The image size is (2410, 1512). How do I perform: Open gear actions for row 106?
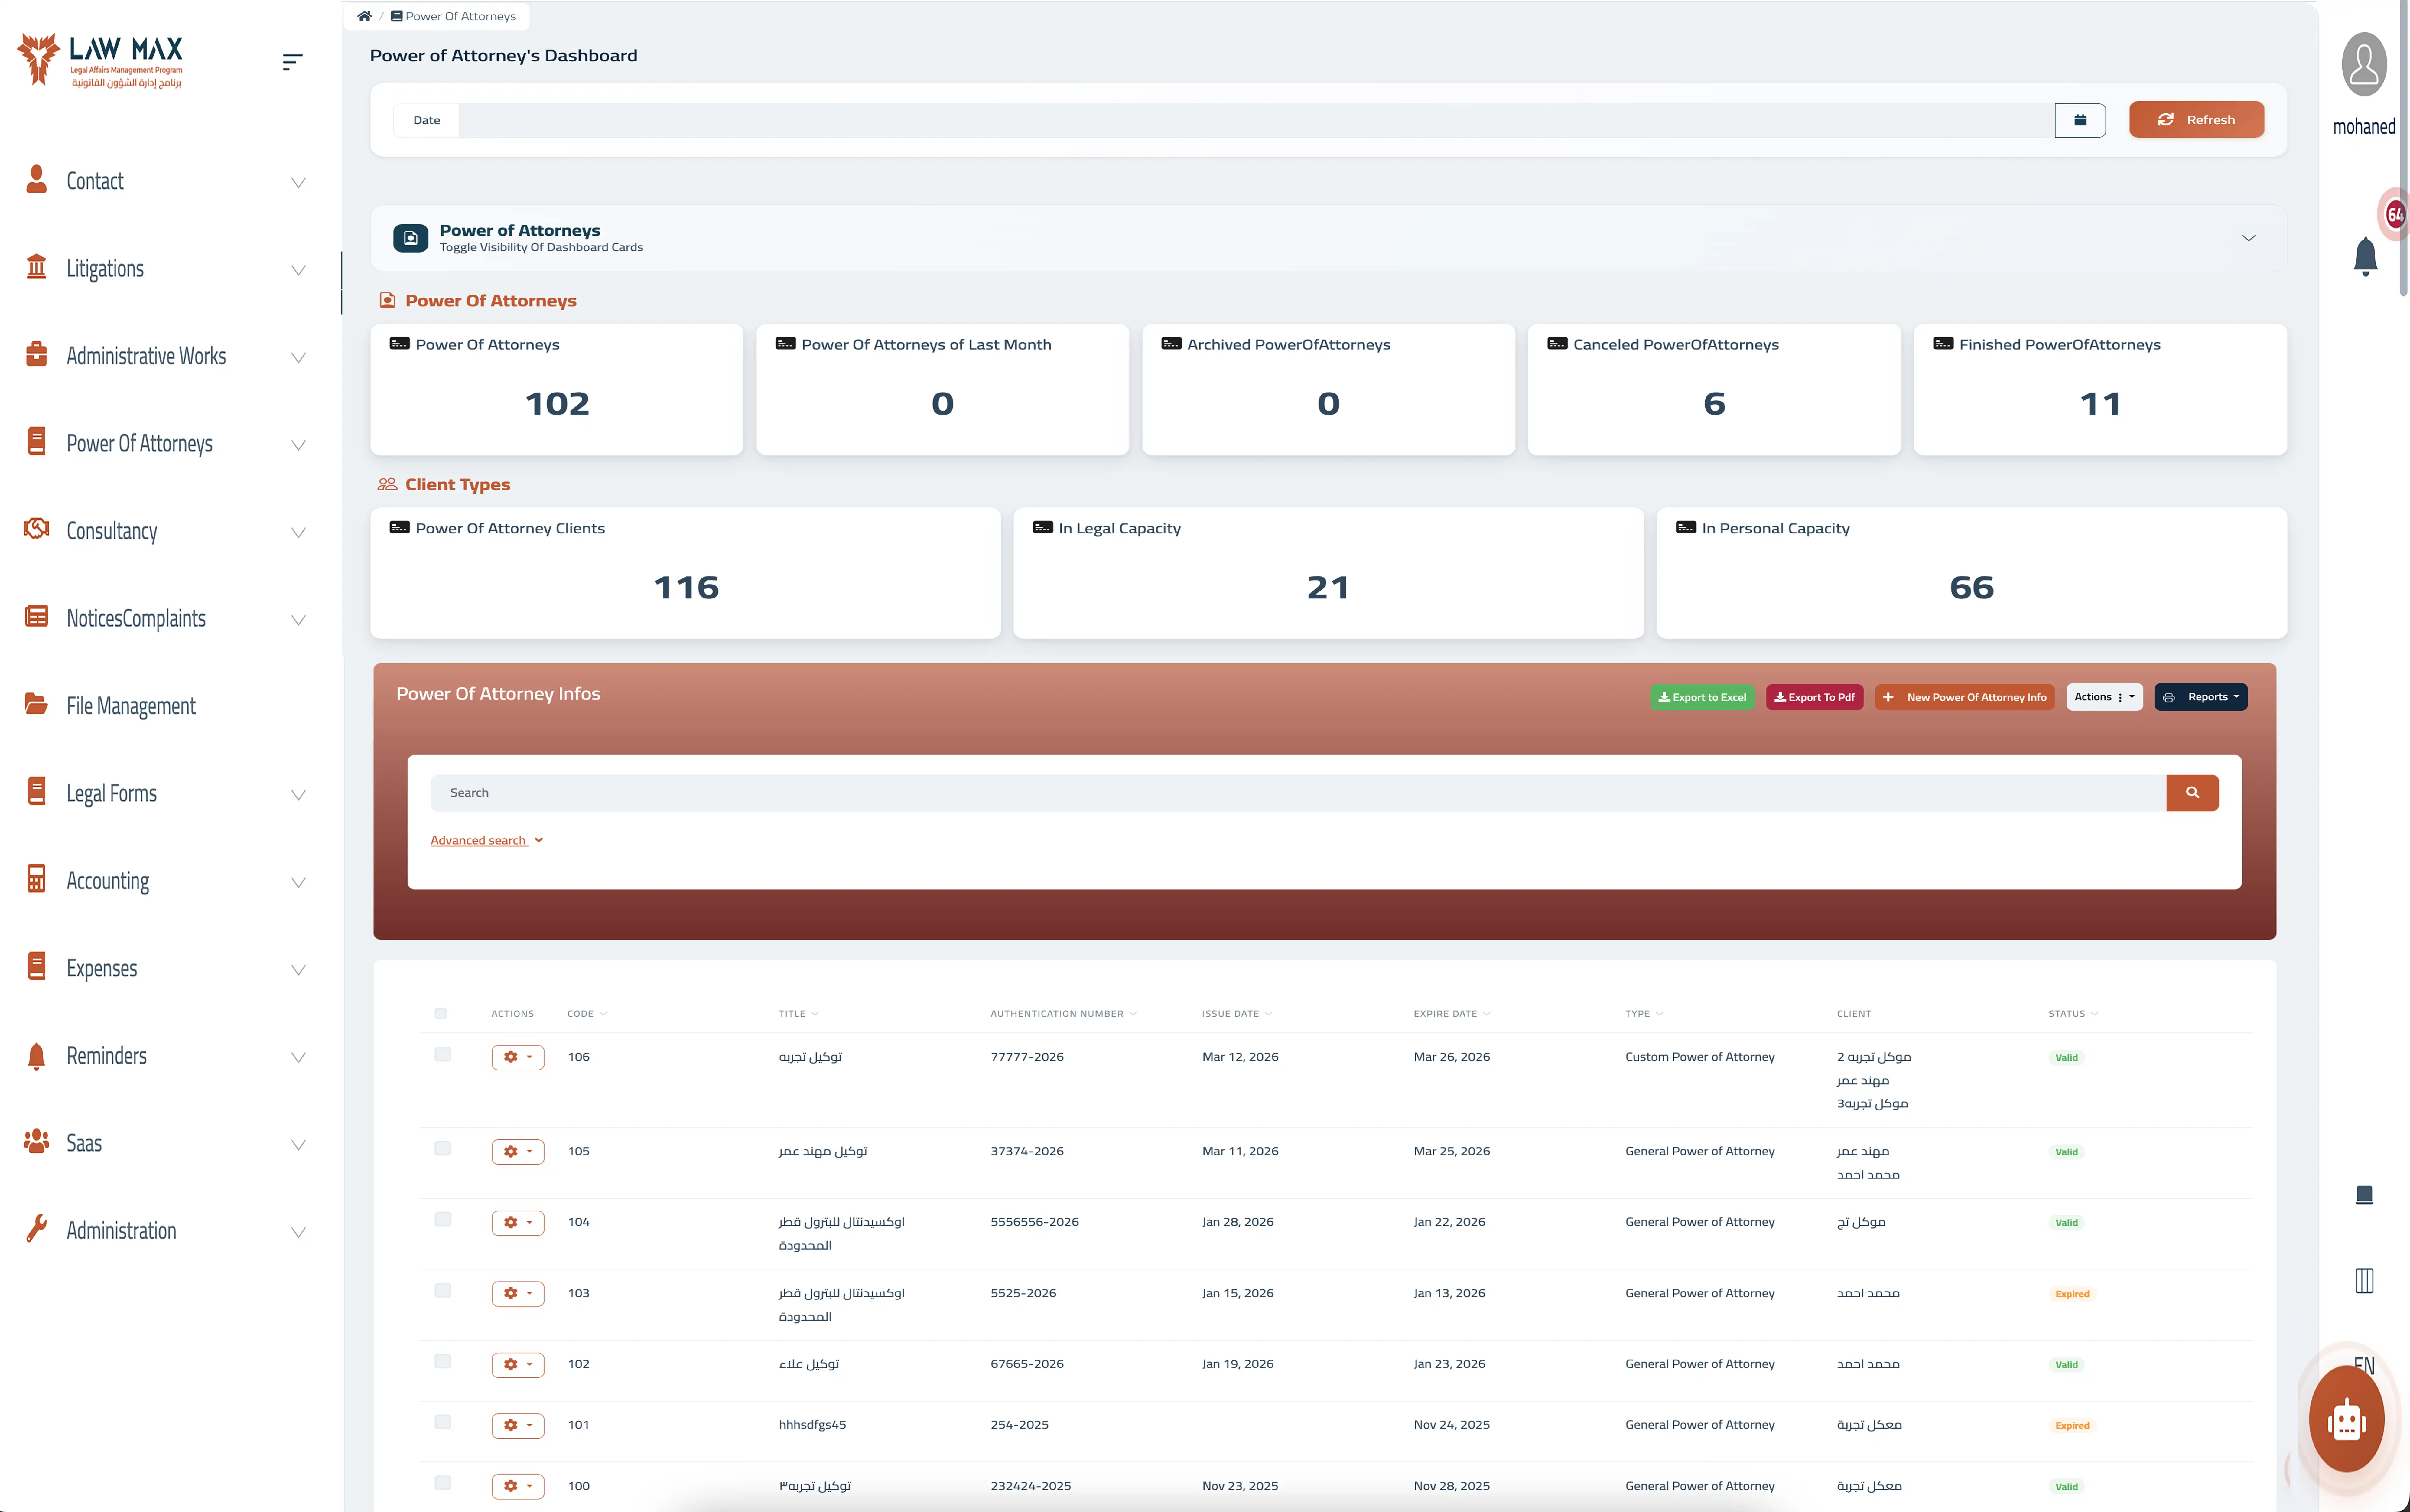pos(518,1057)
